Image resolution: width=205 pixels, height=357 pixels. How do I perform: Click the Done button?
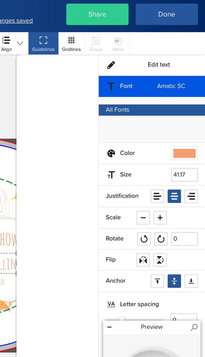(167, 14)
